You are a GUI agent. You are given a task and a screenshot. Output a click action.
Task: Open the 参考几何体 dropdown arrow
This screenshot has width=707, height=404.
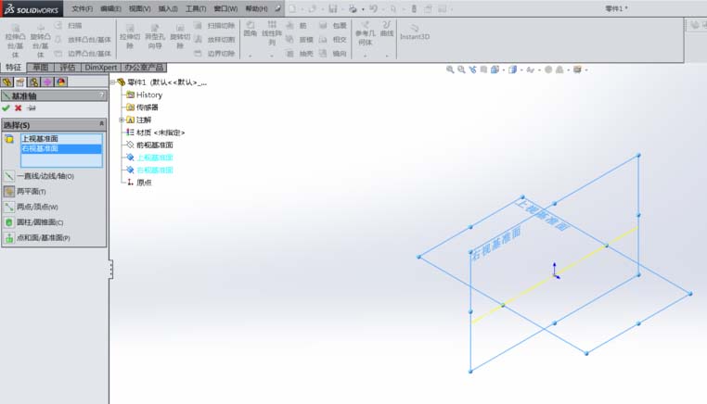[x=365, y=56]
